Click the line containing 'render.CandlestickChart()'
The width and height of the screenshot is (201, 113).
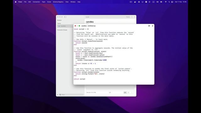[x=94, y=56]
